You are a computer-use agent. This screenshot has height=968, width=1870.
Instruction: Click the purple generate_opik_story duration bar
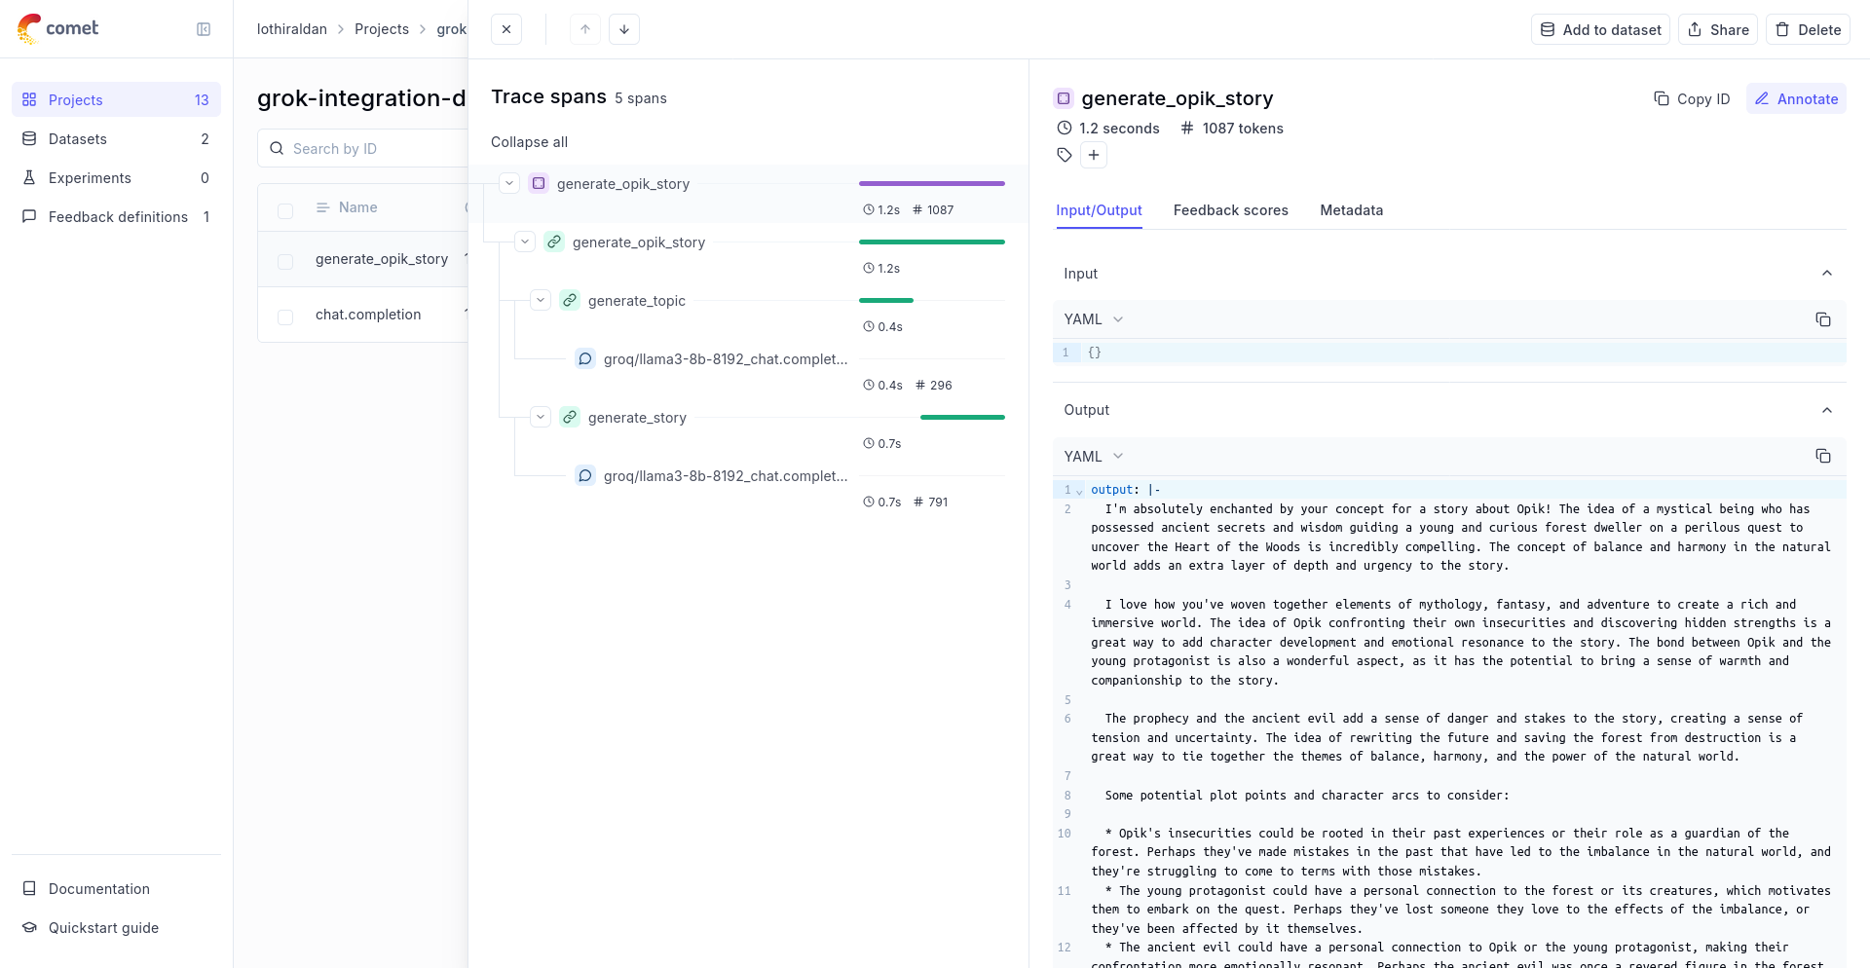click(931, 183)
